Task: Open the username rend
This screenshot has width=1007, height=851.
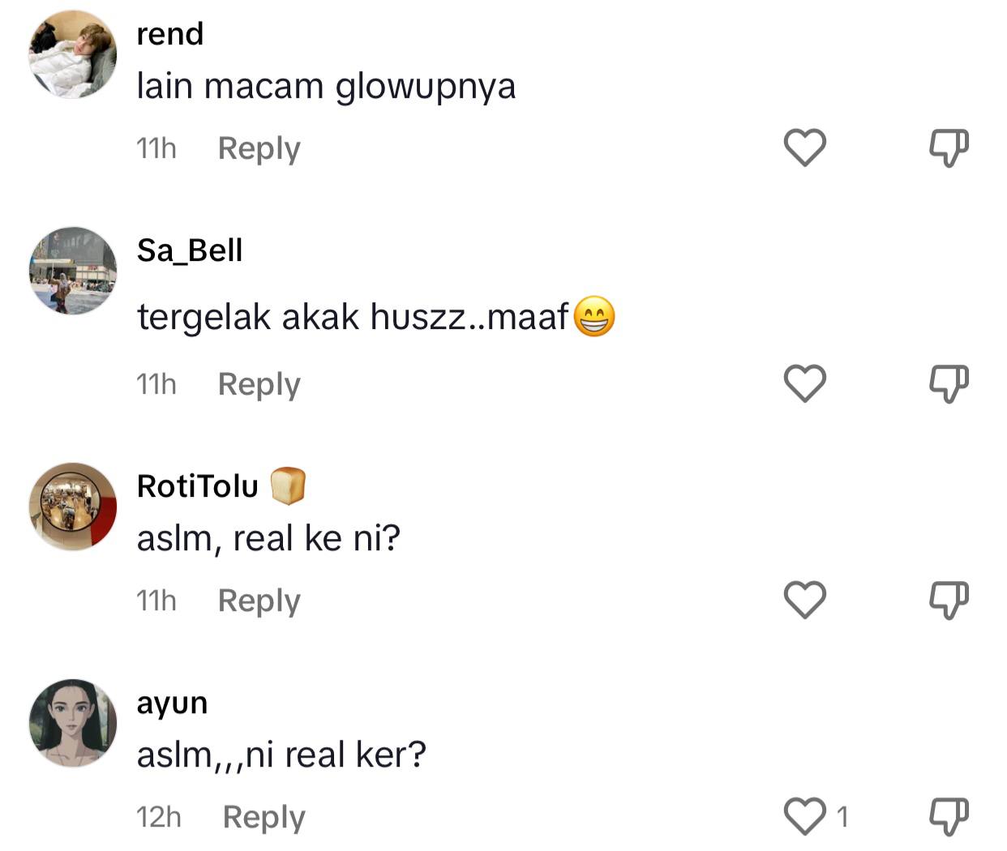Action: (x=169, y=34)
